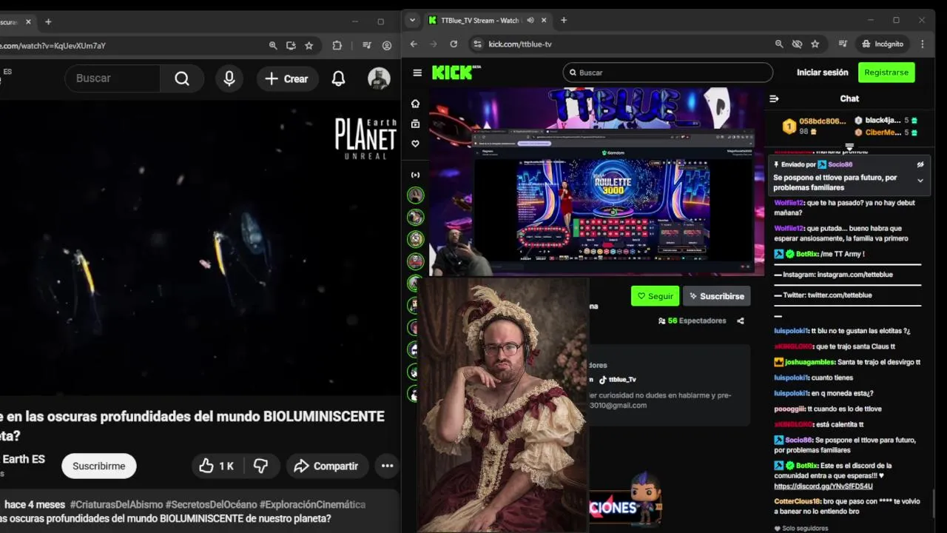This screenshot has height=533, width=947.
Task: Click Suscribirme on YouTube channel
Action: [x=99, y=466]
